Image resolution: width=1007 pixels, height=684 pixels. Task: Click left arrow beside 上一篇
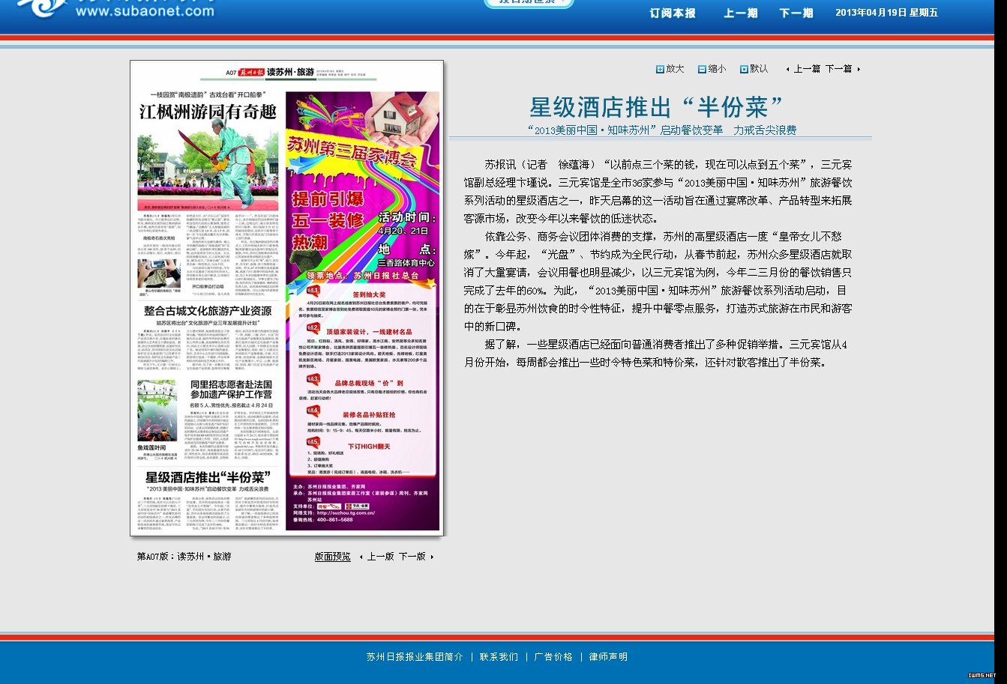787,69
